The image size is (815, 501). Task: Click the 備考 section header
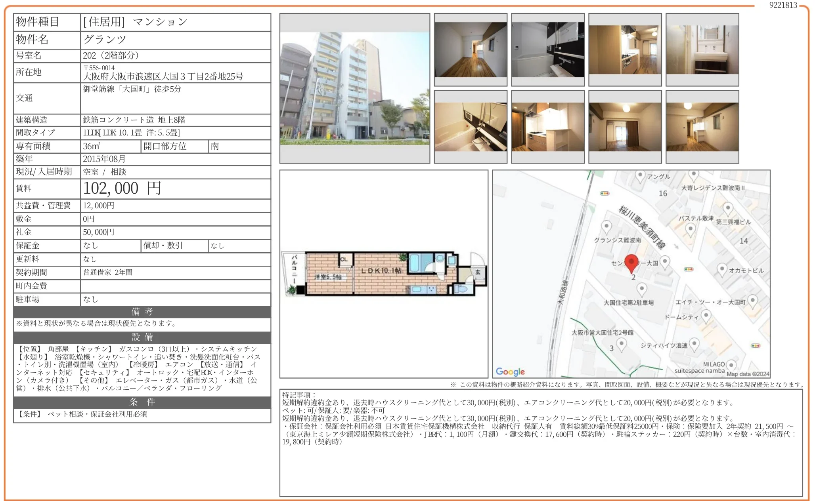142,312
